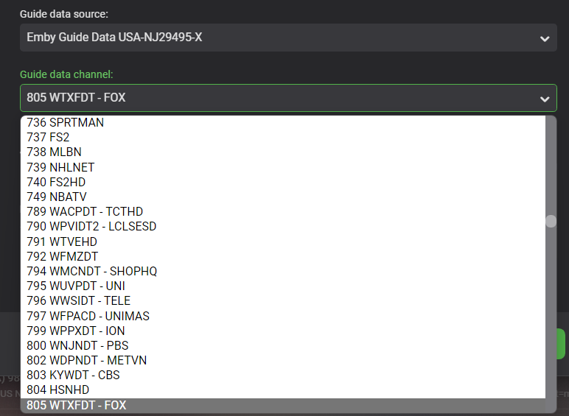The height and width of the screenshot is (416, 569).
Task: Select channel 736 SPRTMAN
Action: click(283, 122)
